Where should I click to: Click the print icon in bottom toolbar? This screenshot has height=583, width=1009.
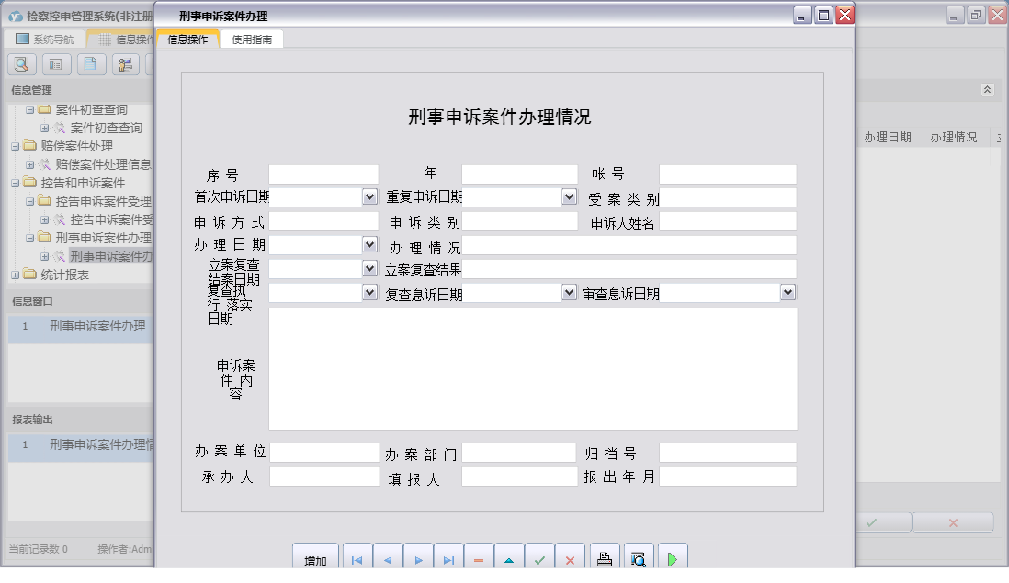(605, 559)
